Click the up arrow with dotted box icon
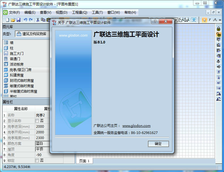Viewport: 224px width, 172px height. coord(218,72)
